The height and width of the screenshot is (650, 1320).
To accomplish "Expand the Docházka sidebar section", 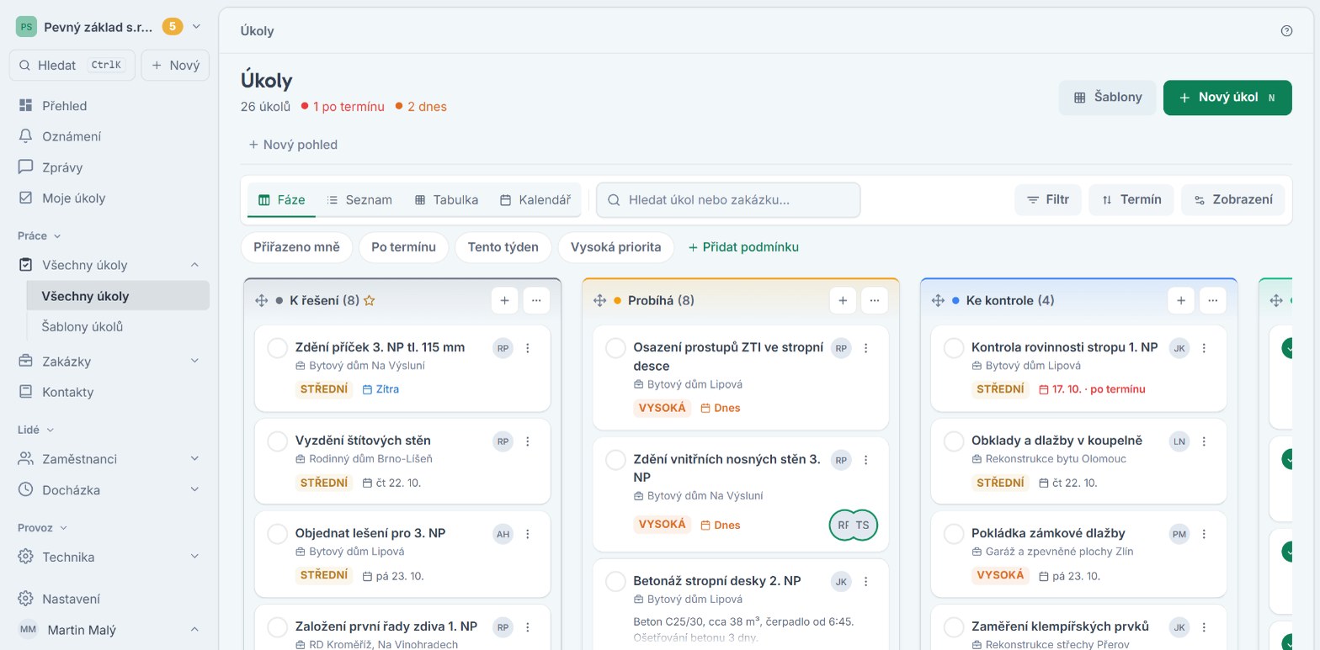I will click(194, 489).
